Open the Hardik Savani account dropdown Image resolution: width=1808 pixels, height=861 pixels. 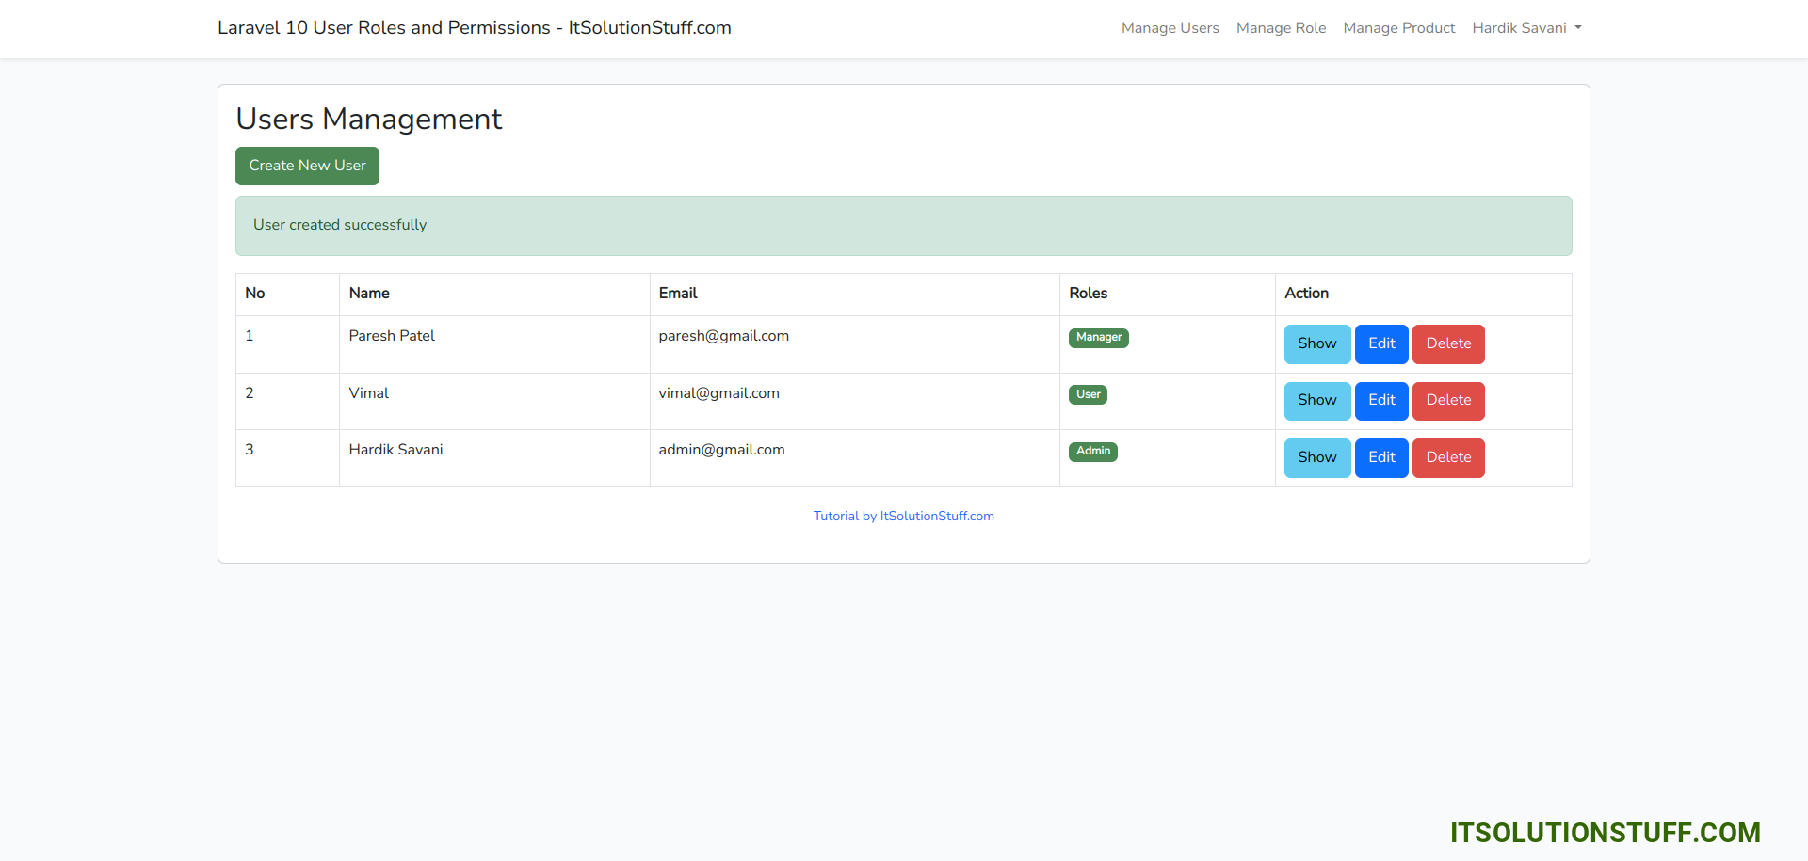coord(1518,28)
